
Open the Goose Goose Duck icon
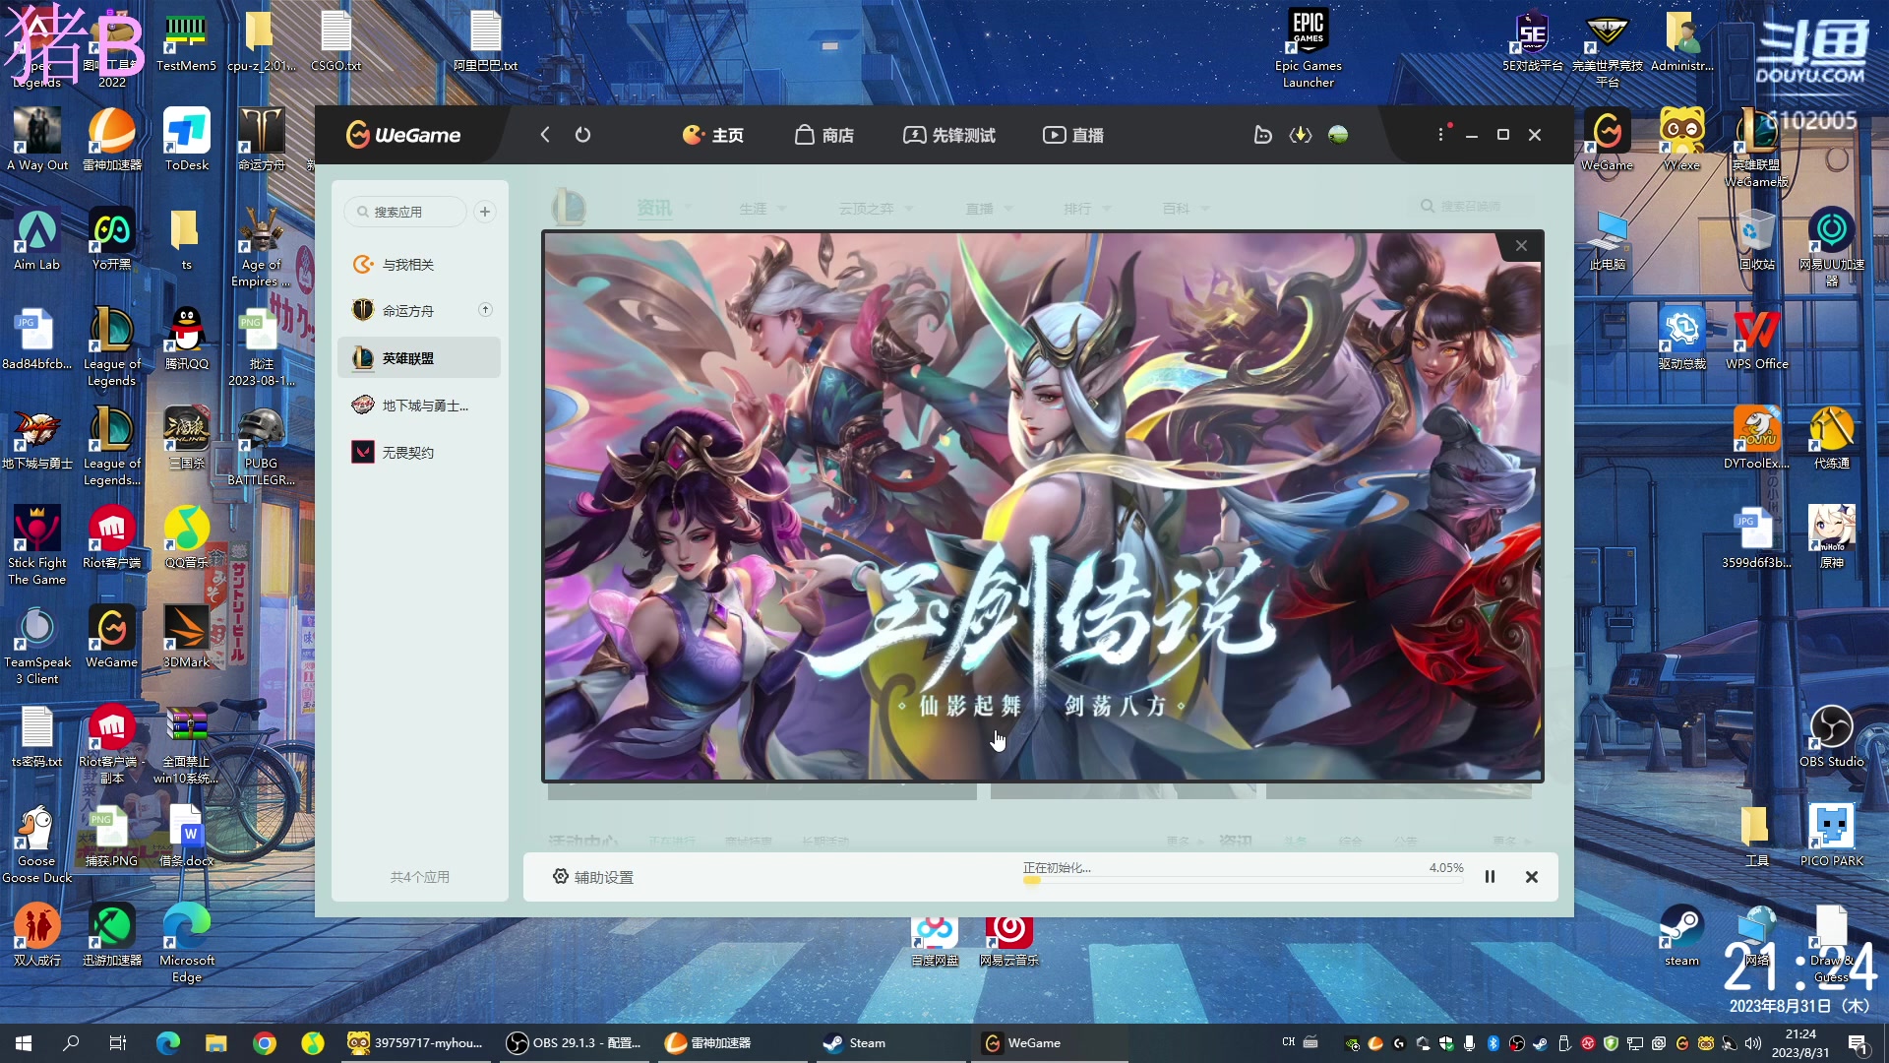tap(36, 844)
